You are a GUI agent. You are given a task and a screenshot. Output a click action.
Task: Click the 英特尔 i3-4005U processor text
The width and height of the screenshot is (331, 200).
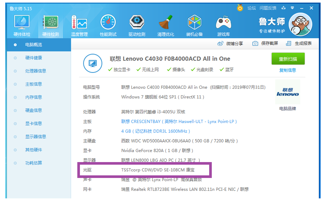click(x=153, y=112)
